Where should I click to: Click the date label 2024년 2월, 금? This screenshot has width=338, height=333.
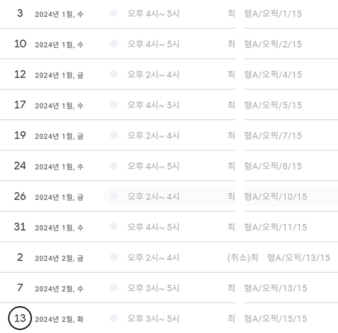[59, 258]
